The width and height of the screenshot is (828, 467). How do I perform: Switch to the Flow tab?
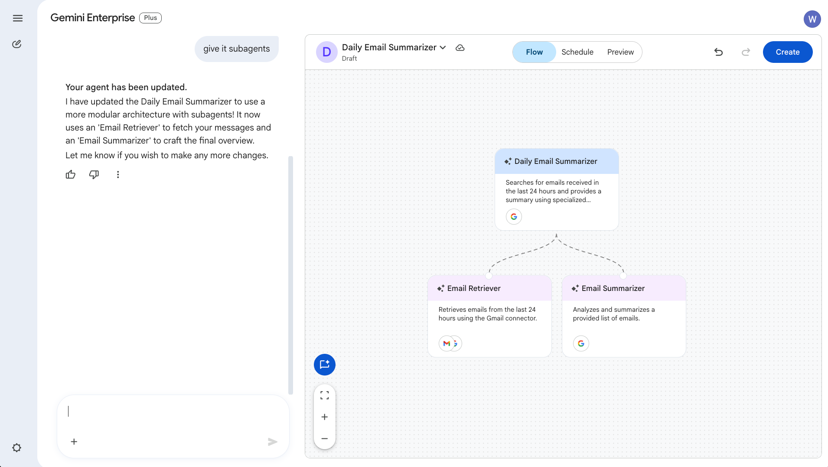pyautogui.click(x=534, y=52)
